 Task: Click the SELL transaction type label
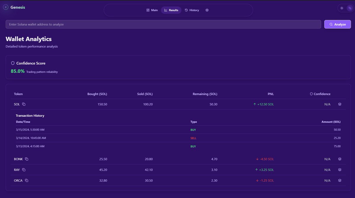coord(193,138)
